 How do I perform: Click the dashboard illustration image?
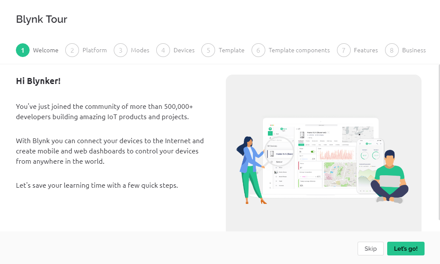pos(324,153)
